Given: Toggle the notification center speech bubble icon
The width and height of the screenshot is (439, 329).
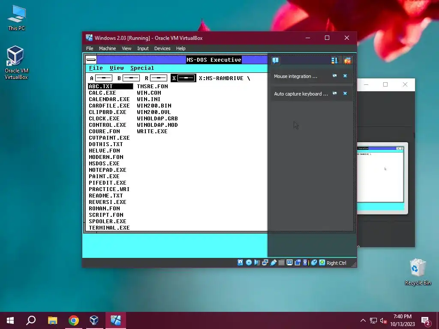Looking at the screenshot, I should [x=276, y=60].
